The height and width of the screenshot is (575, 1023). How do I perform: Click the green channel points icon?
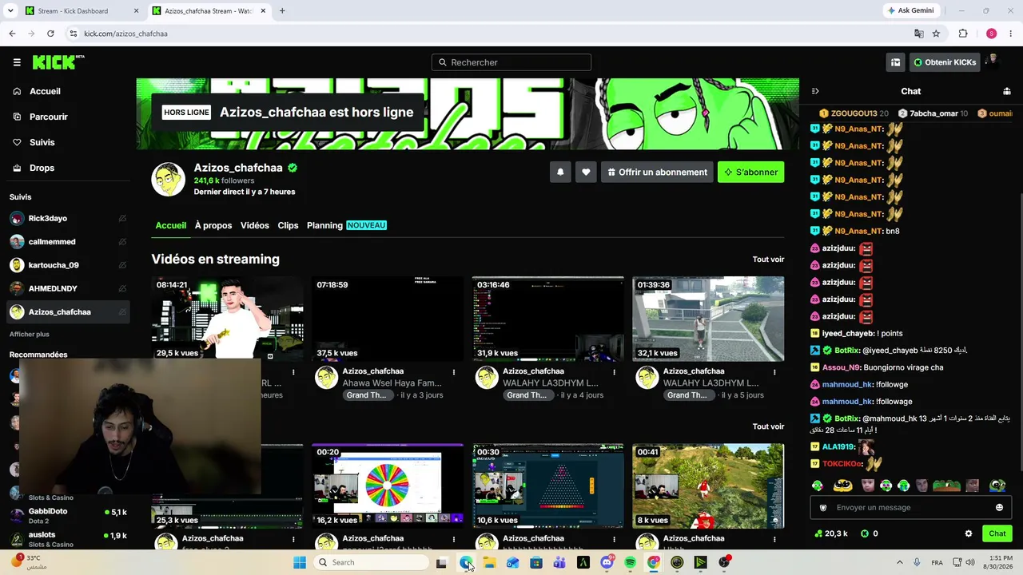(818, 533)
